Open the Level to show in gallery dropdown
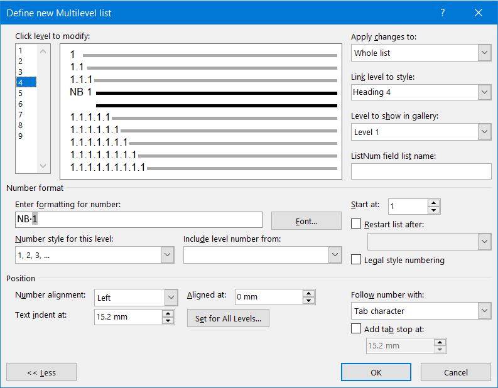498x388 pixels. coord(484,132)
